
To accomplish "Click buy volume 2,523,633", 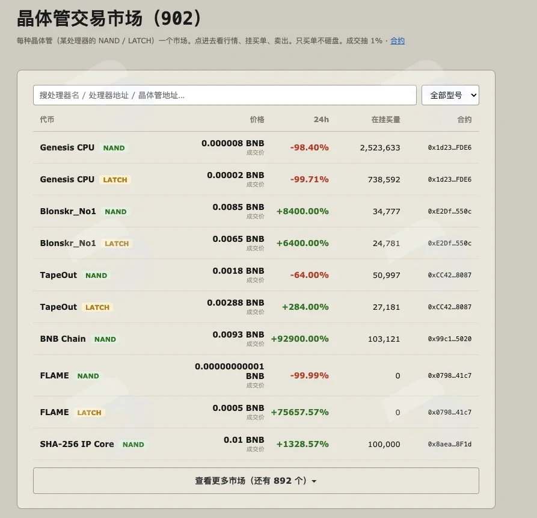I will click(x=380, y=147).
